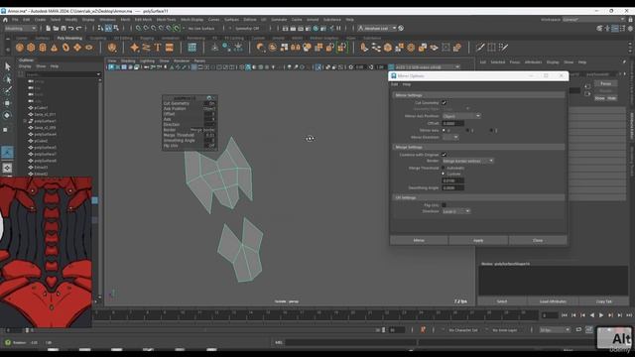This screenshot has height=357, width=635.
Task: Select the Paint selection tool in the toolbox
Action: pos(7,90)
